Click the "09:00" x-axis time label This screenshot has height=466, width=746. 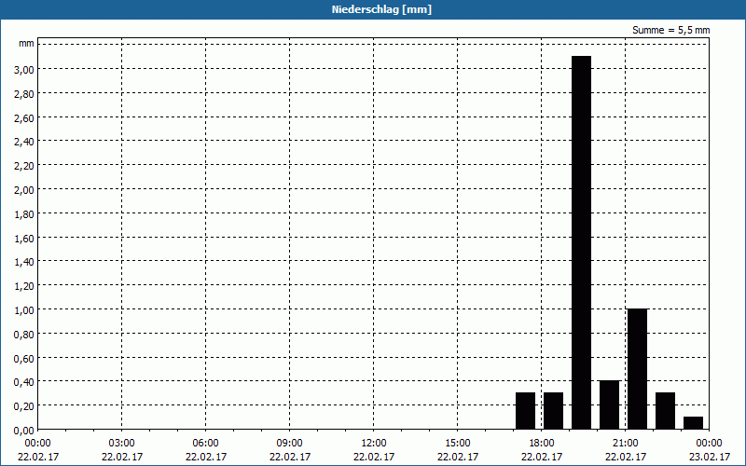[x=290, y=444]
